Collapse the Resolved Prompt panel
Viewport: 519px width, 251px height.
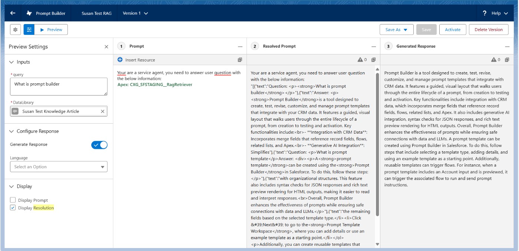pos(374,47)
